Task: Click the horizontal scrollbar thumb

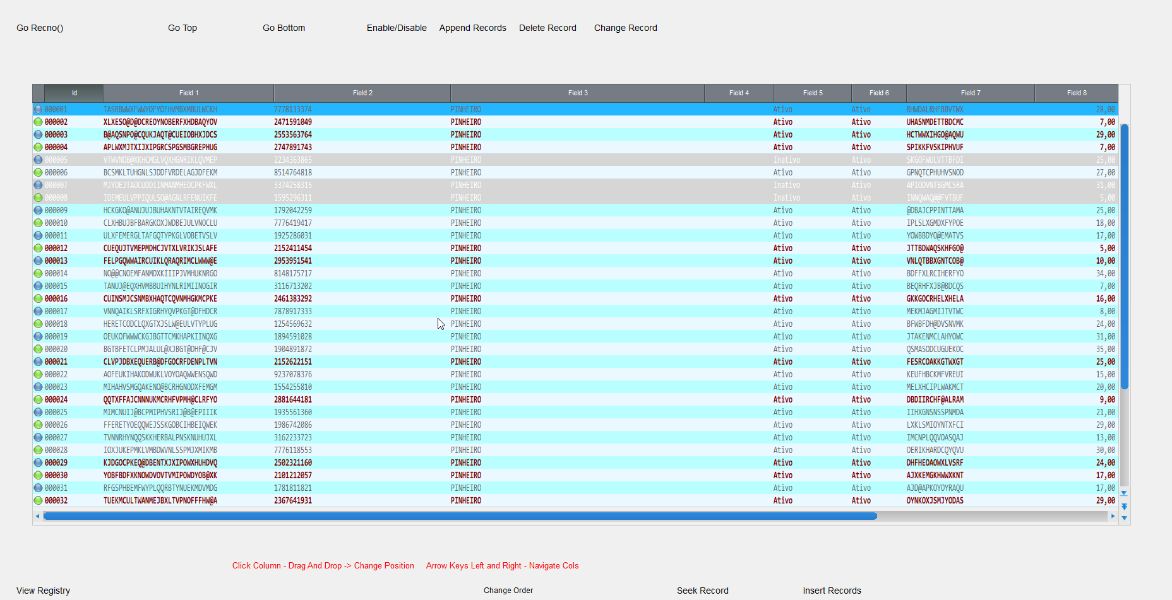Action: coord(460,516)
